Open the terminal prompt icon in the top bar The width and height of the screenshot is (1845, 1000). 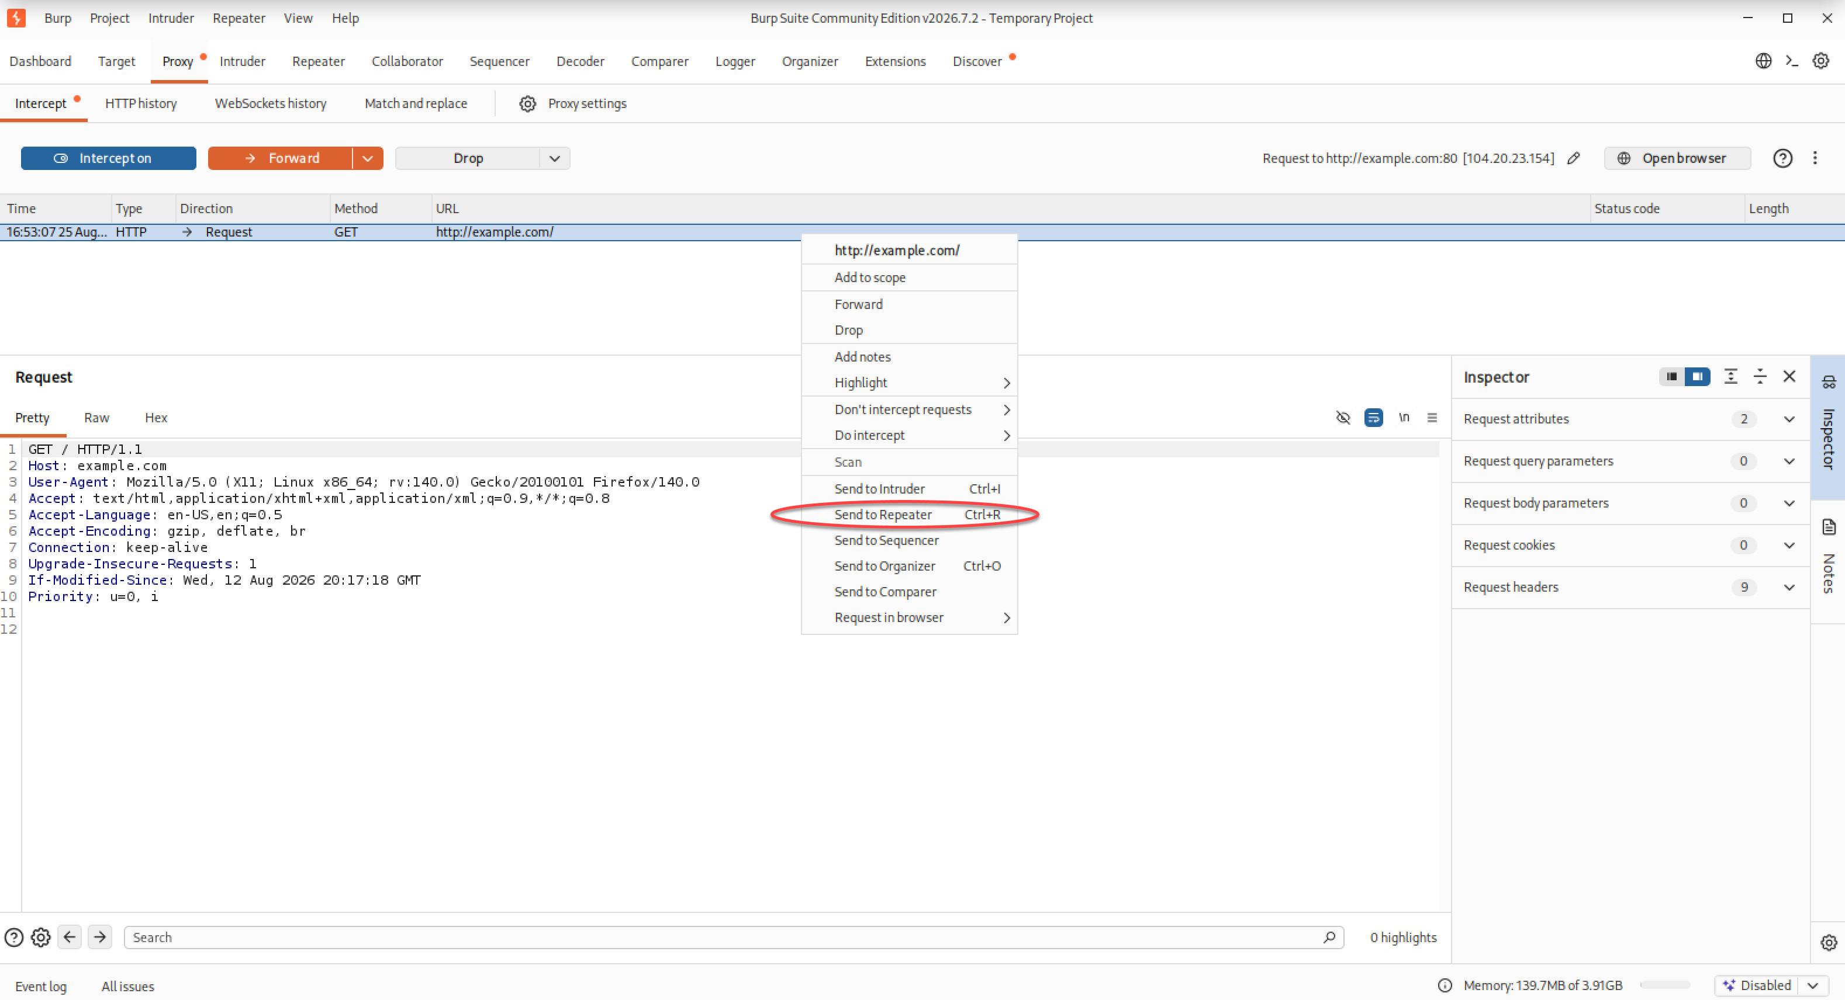pyautogui.click(x=1792, y=61)
